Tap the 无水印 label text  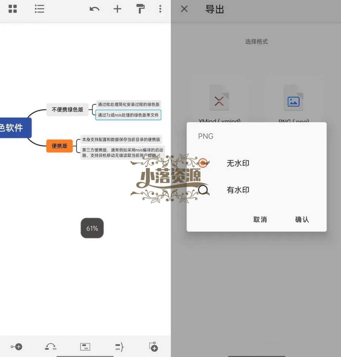(238, 163)
